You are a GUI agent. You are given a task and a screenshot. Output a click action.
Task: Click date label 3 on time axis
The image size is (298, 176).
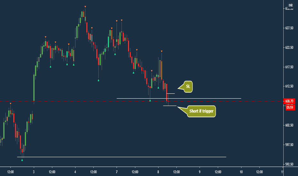click(x=34, y=172)
